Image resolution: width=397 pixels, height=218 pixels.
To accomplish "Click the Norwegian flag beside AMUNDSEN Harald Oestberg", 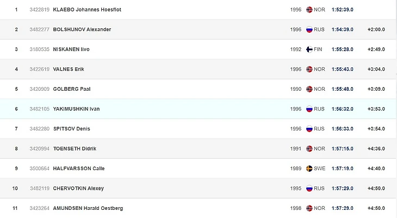I will pyautogui.click(x=309, y=208).
